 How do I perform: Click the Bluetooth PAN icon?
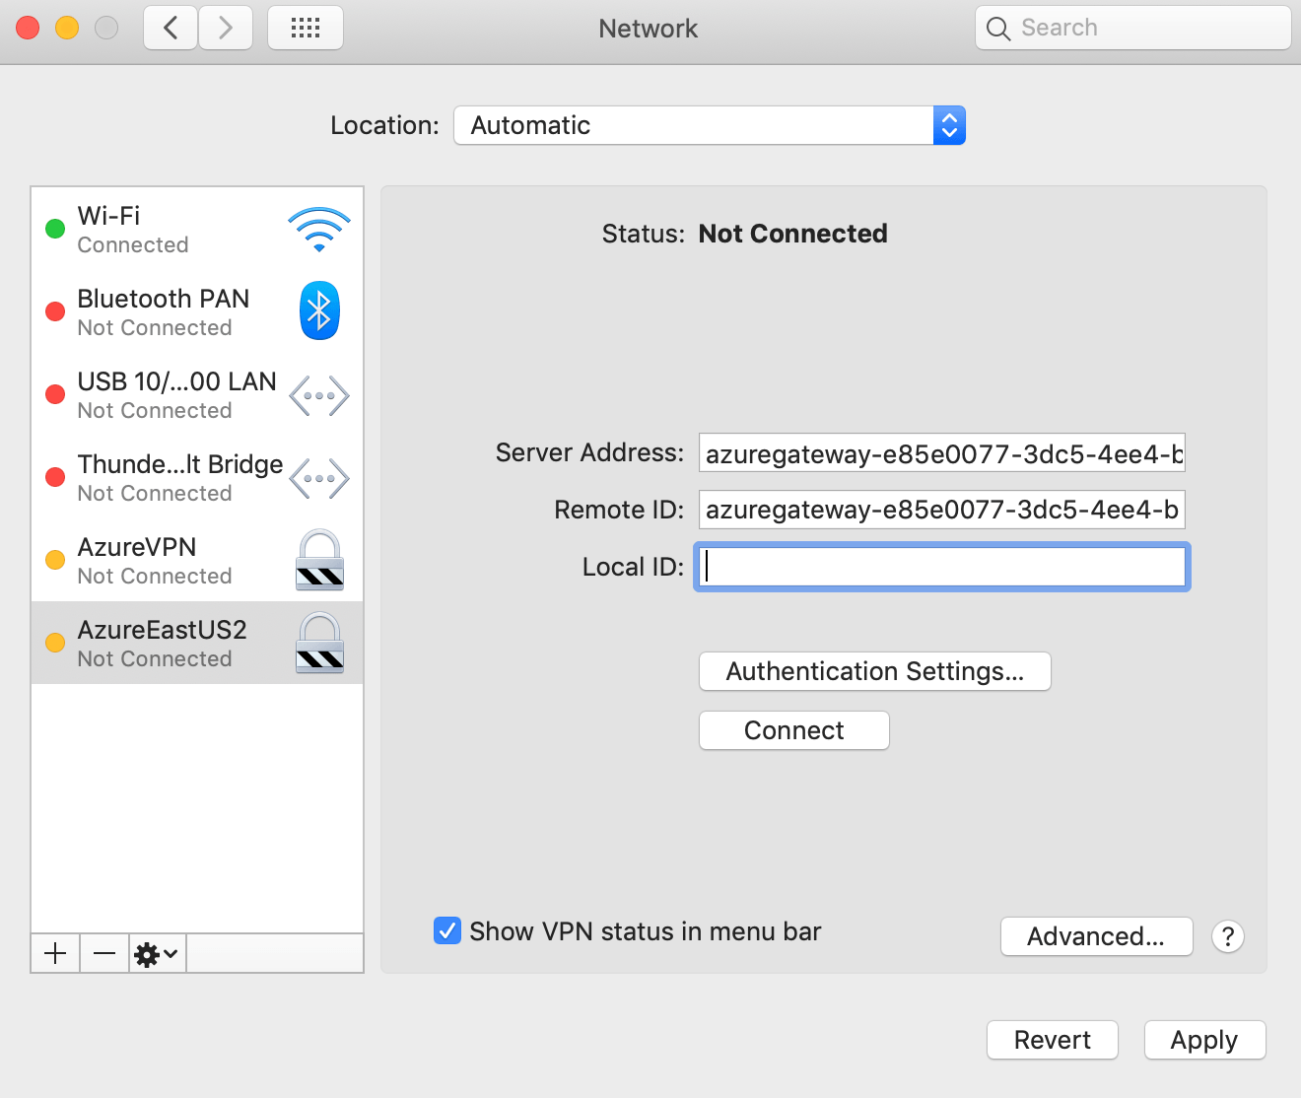pyautogui.click(x=319, y=311)
